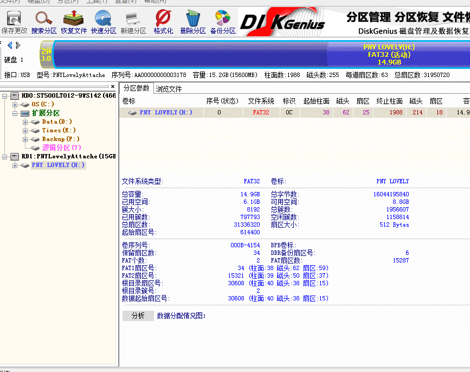470x372 pixels.
Task: Expand the Backup (F:) partition node
Action: [x=25, y=139]
